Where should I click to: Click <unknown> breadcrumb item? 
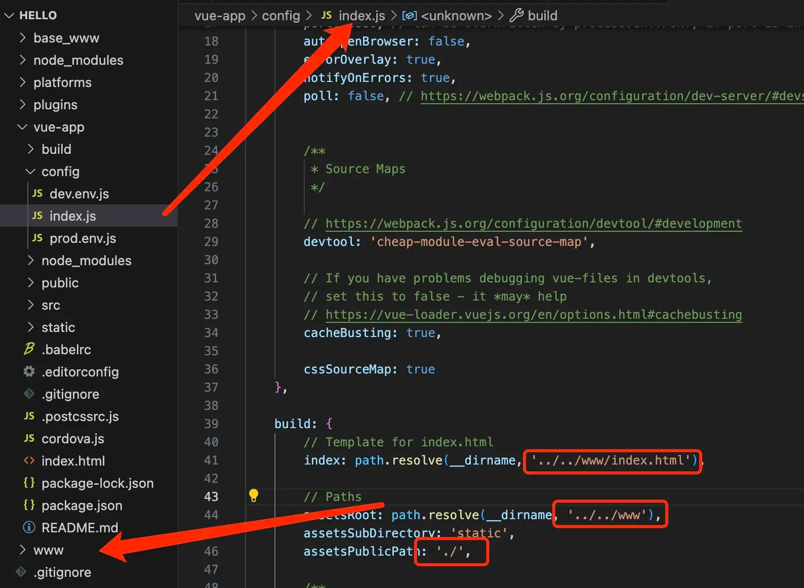456,16
